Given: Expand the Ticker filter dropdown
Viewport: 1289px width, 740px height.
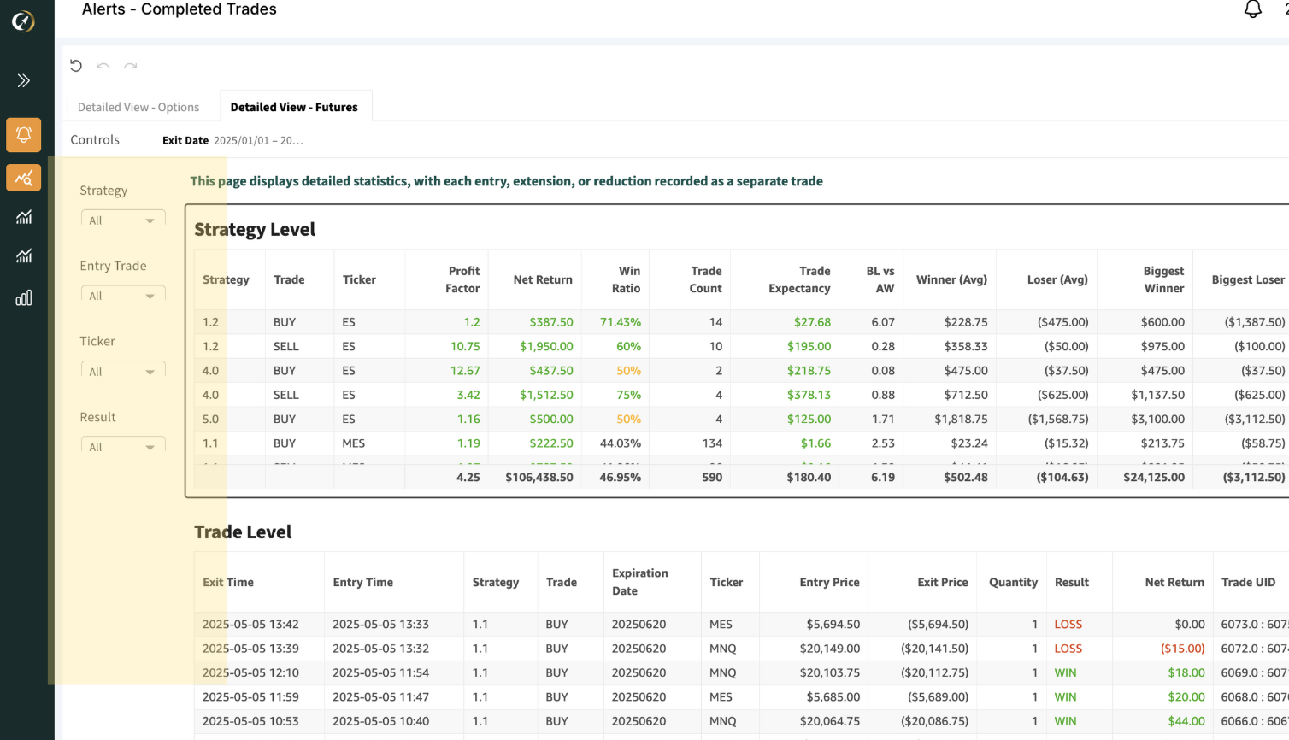Looking at the screenshot, I should (123, 372).
